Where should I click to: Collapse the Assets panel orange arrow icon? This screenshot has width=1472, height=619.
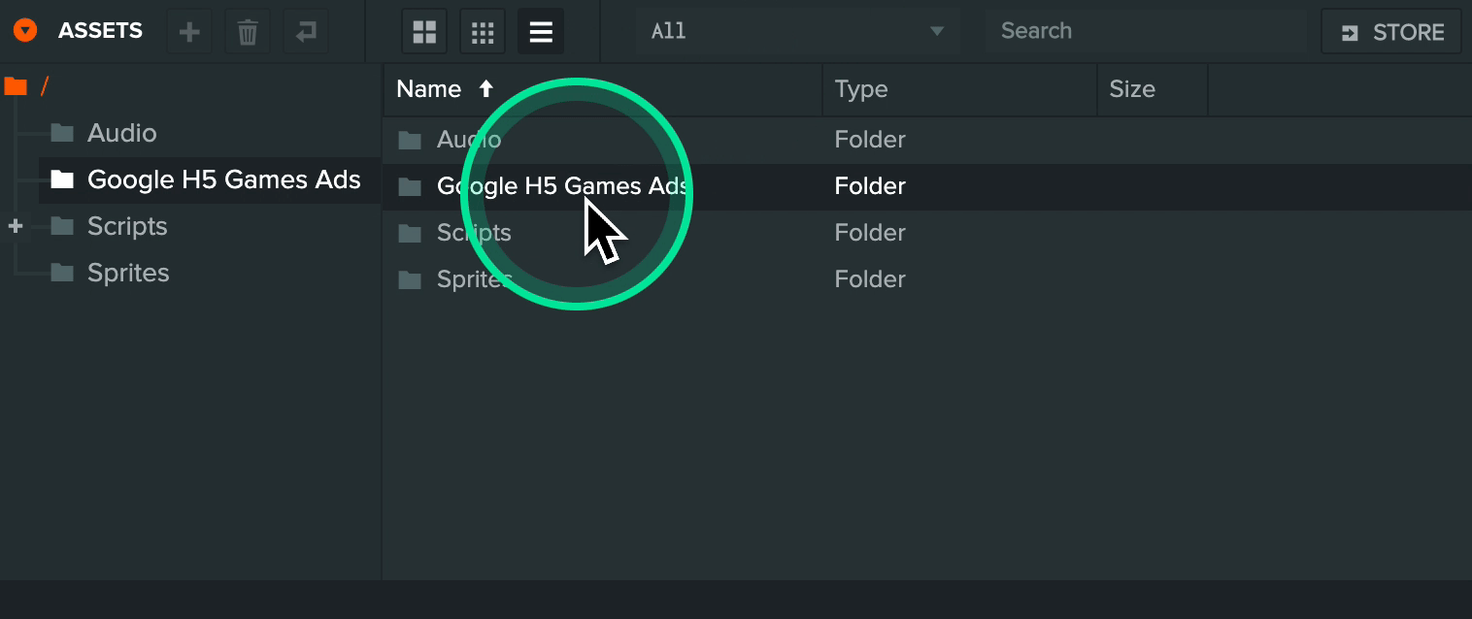pos(25,31)
